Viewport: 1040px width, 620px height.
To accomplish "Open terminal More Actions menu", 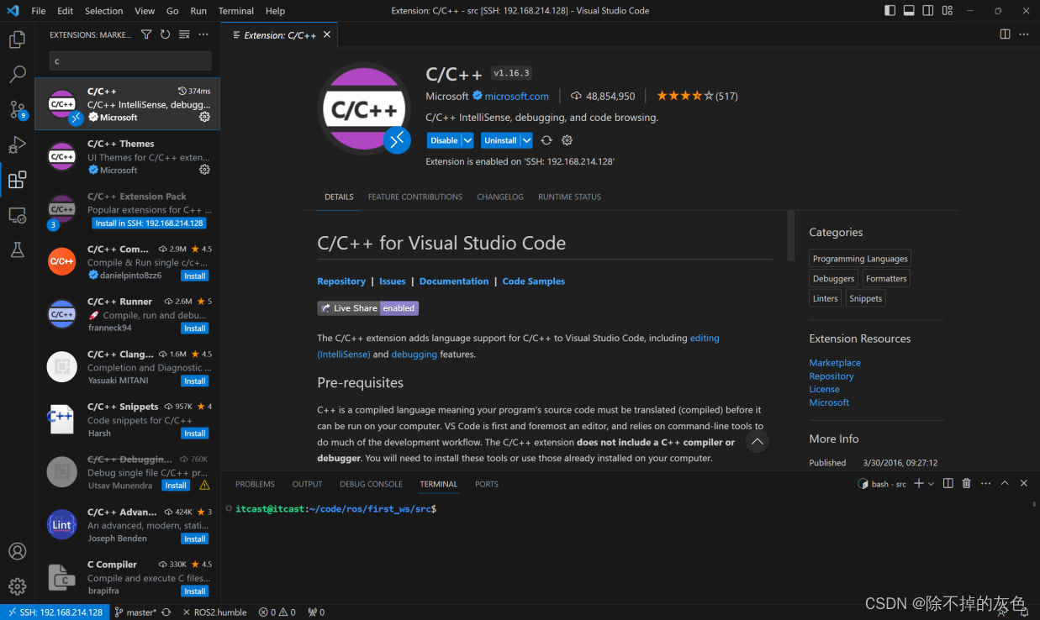I will (984, 483).
